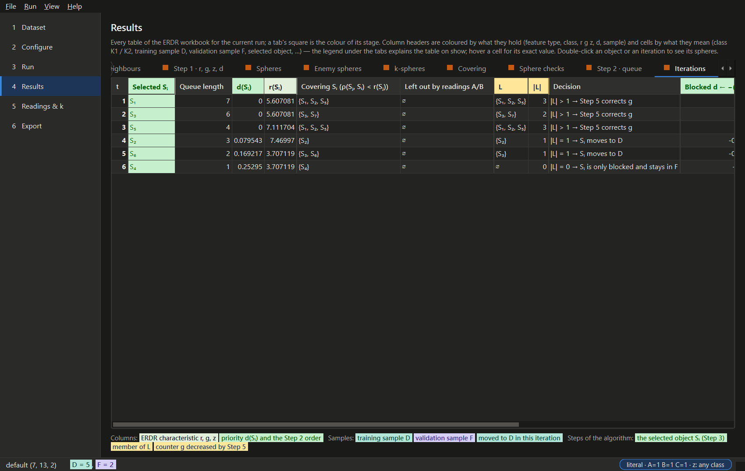This screenshot has width=745, height=471.
Task: Switch to the Enemy spheres tab
Action: (333, 68)
